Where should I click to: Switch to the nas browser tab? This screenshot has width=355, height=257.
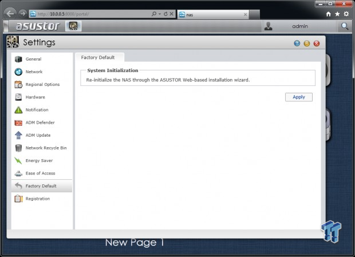213,15
